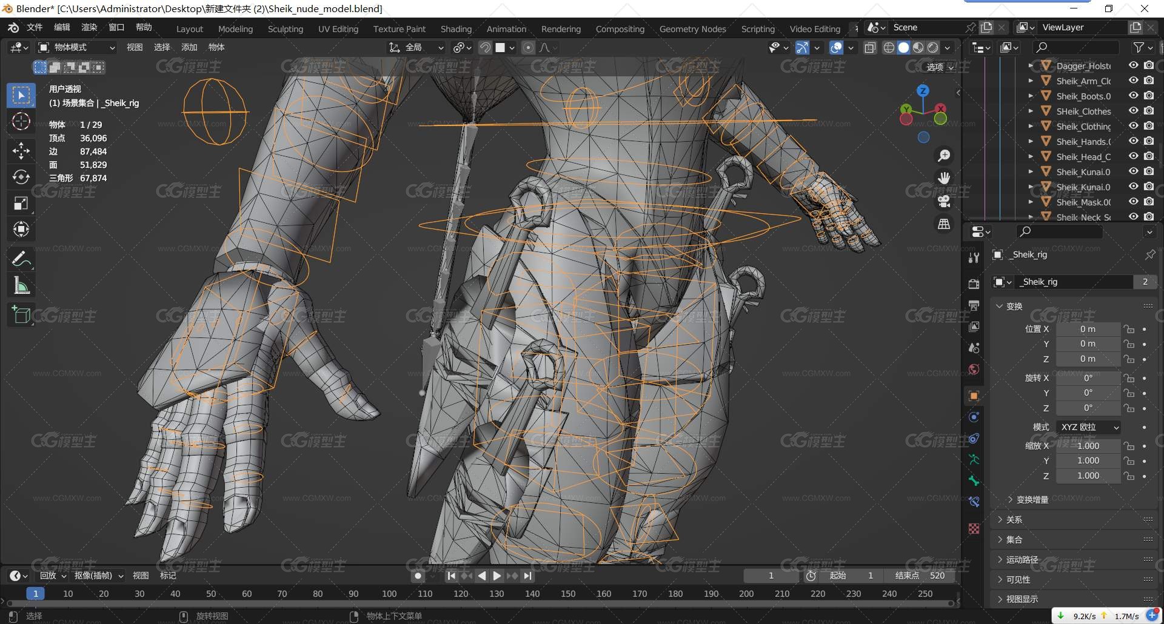This screenshot has height=624, width=1164.
Task: Click the 缩放 X 1.000 value field
Action: coord(1088,446)
